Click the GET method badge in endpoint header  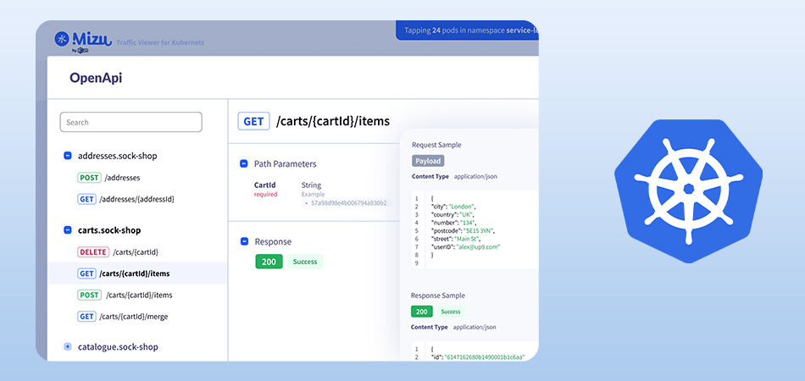(253, 122)
